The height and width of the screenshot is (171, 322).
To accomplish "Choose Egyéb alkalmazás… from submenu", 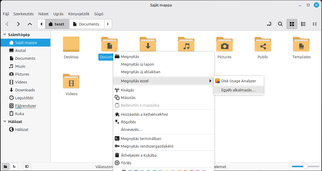I will [x=238, y=90].
